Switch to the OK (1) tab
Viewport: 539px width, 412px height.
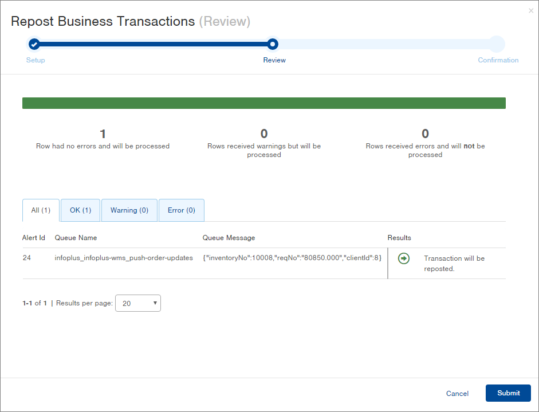[80, 210]
